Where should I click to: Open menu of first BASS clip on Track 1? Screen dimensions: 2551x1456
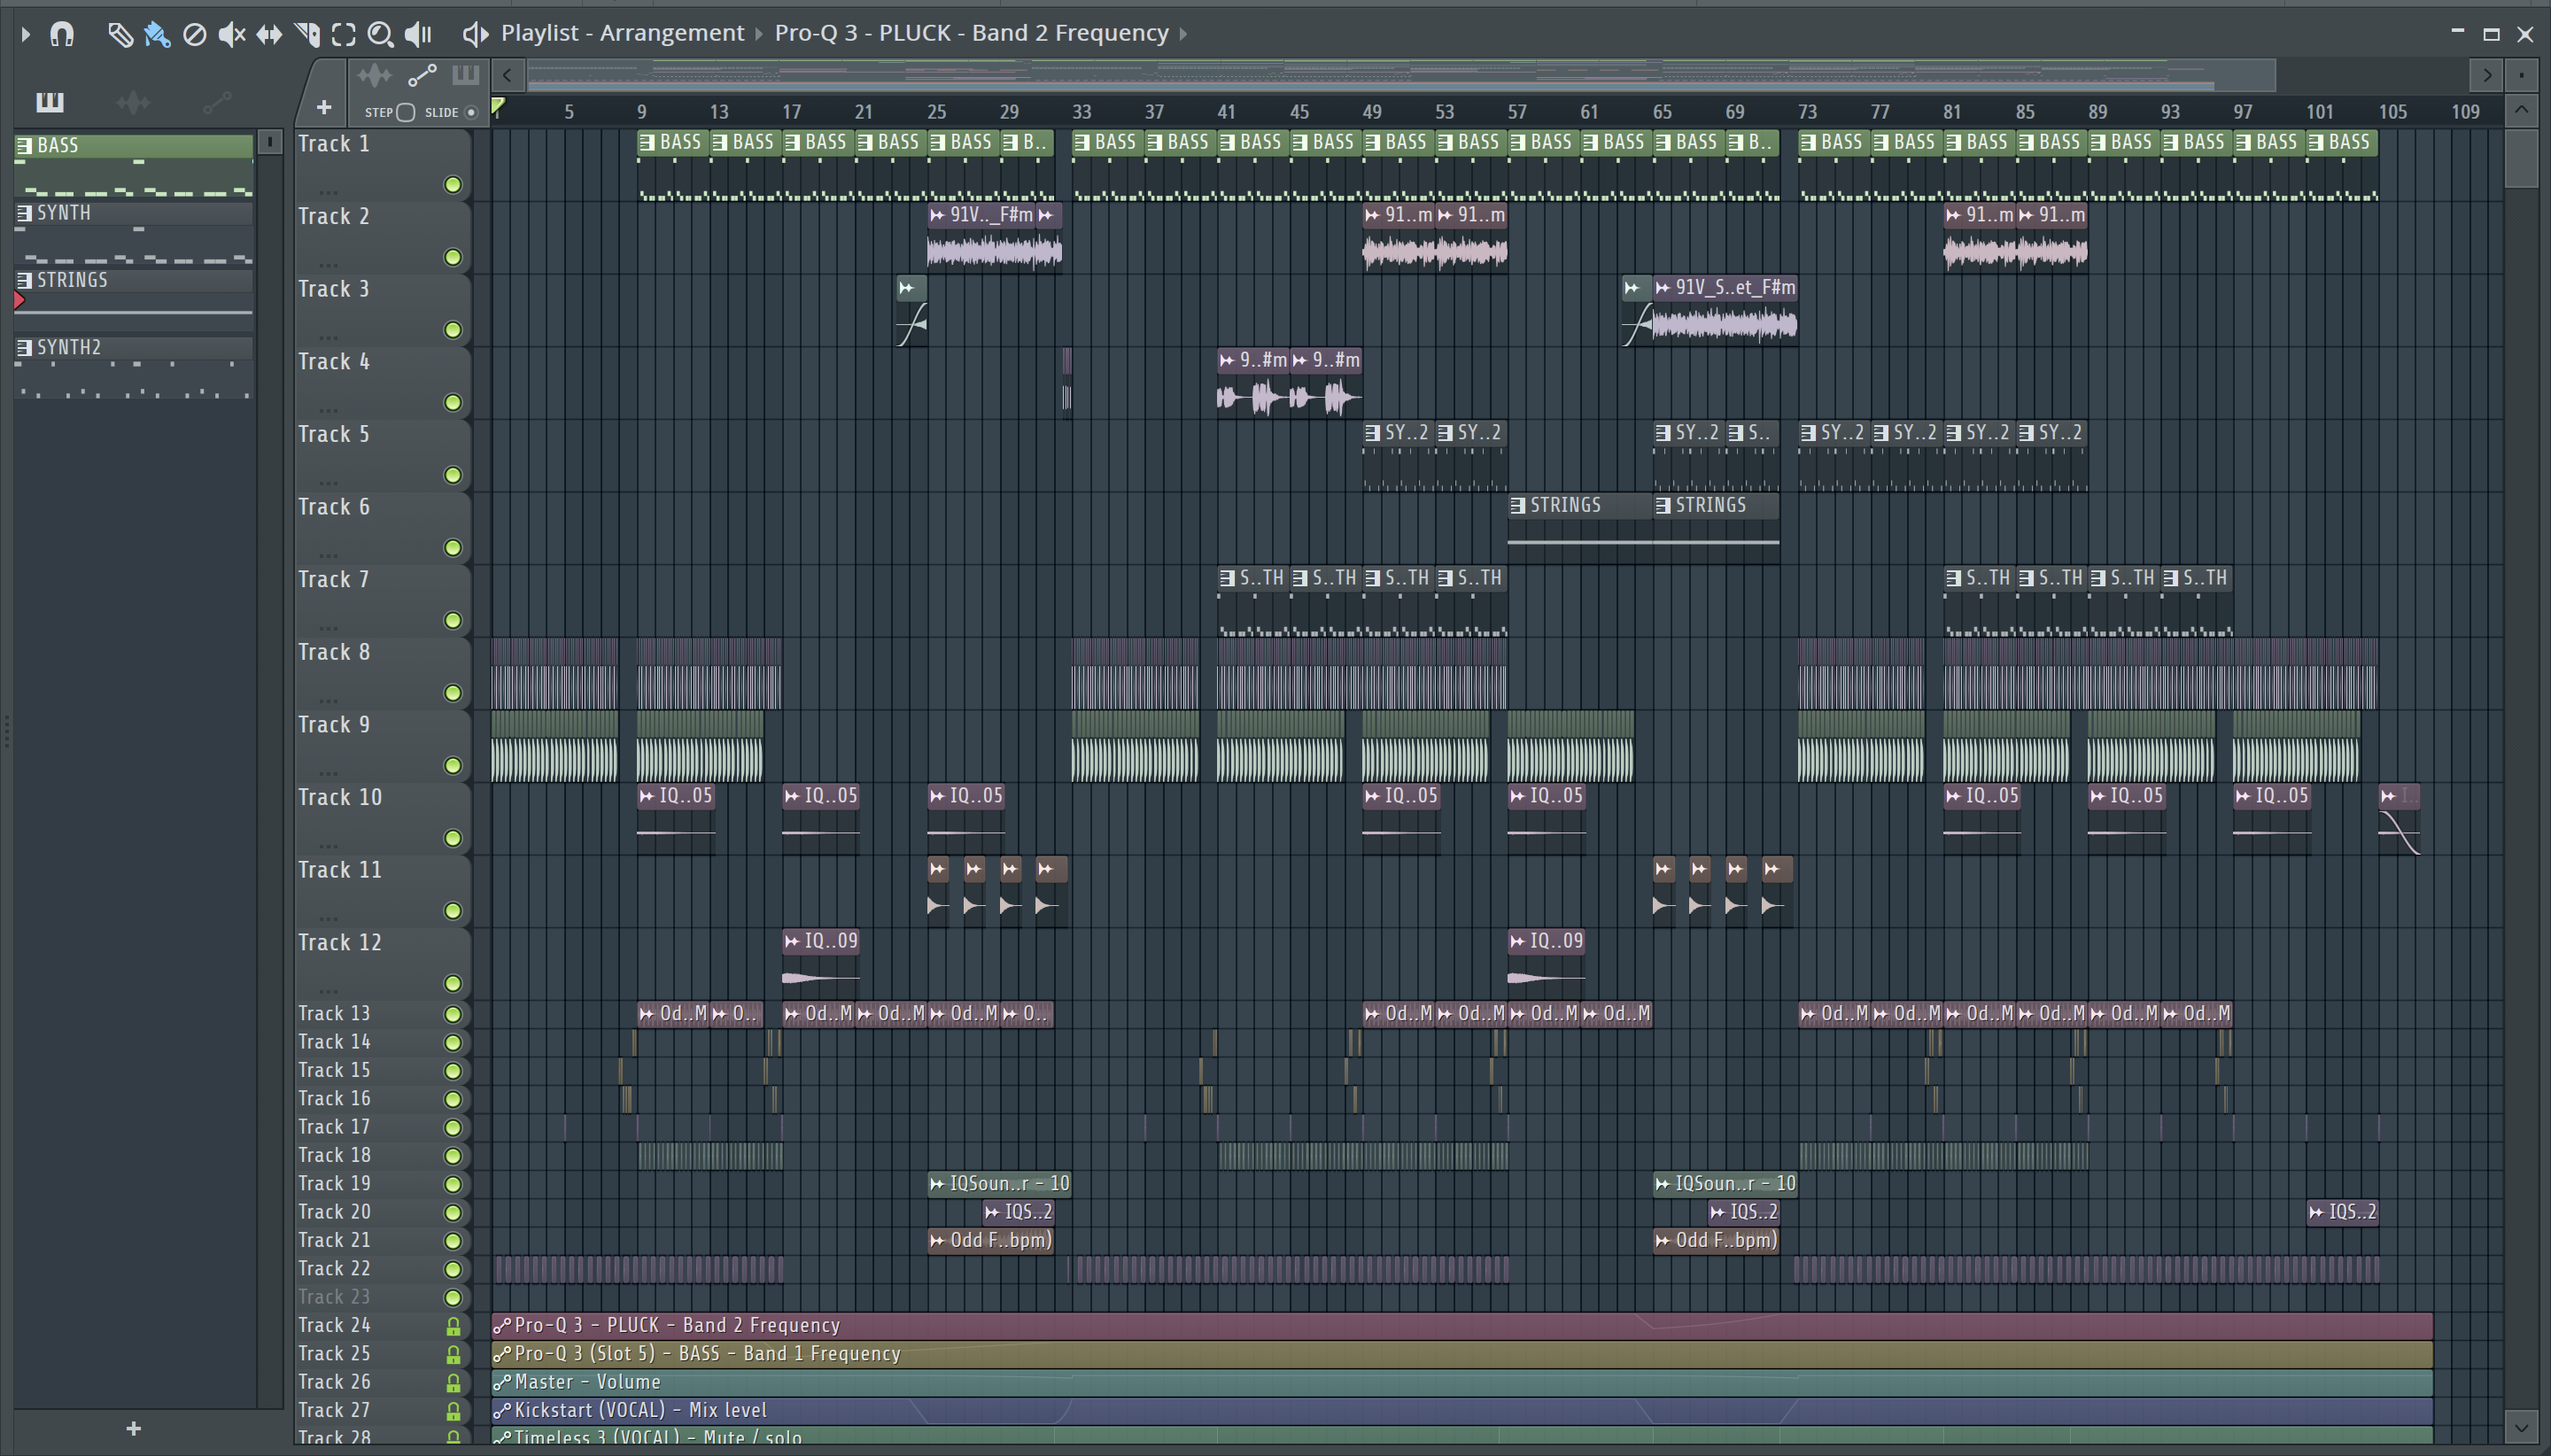647,143
